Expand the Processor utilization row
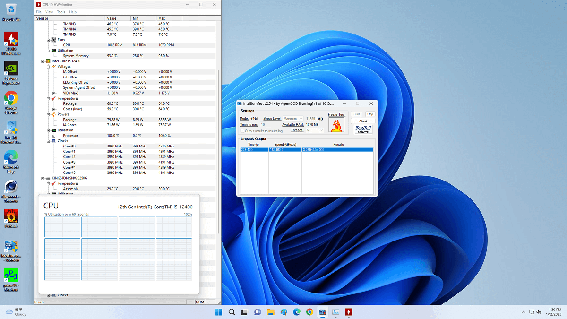Screen dimensions: 567x319 point(54,136)
